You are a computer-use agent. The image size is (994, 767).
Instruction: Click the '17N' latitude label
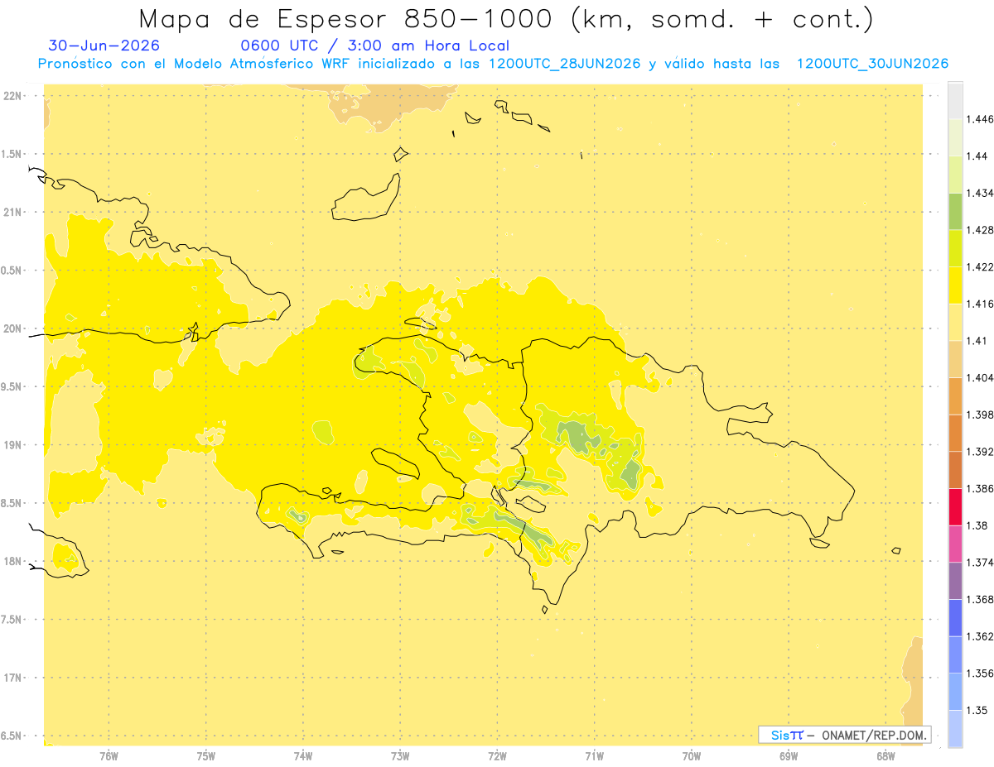12,678
